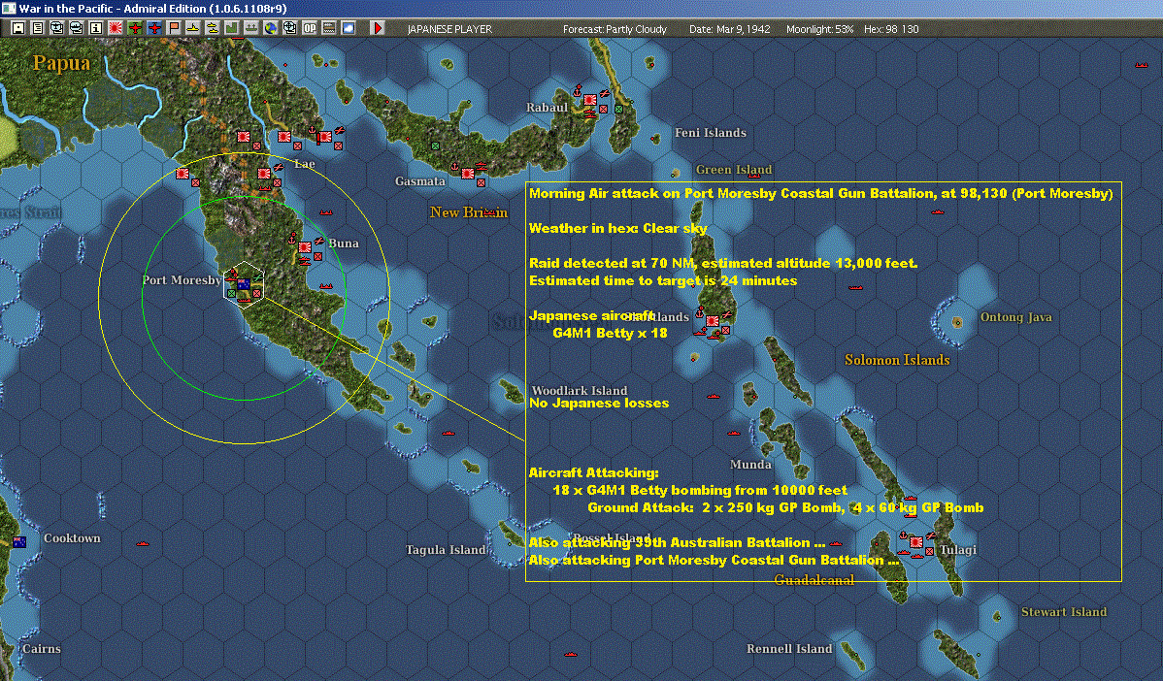Open the globe world map icon
The width and height of the screenshot is (1163, 681).
pos(271,28)
